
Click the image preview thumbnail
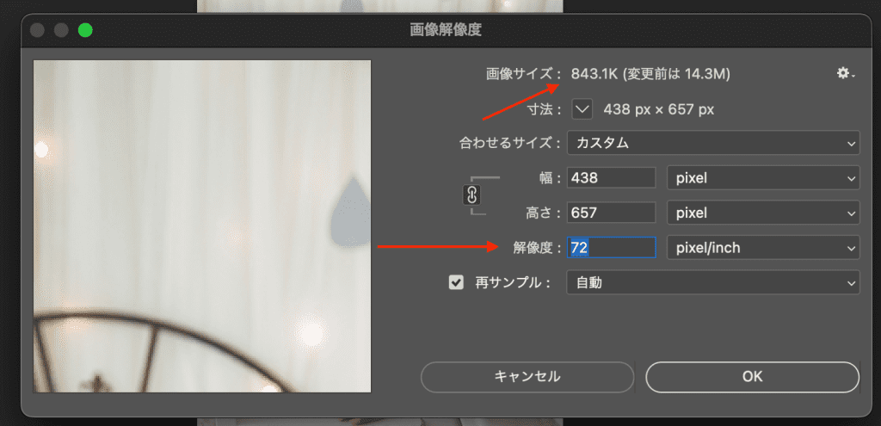(x=202, y=226)
